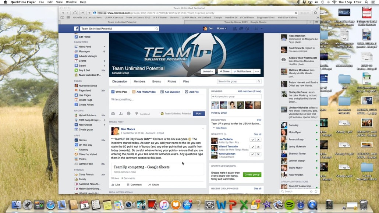Viewport: 379px width, 213px height.
Task: Open Adverts Manager in the left sidebar
Action: [88, 56]
